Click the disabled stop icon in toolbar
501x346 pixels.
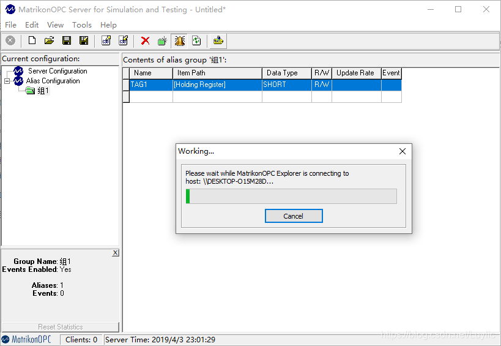pyautogui.click(x=10, y=40)
